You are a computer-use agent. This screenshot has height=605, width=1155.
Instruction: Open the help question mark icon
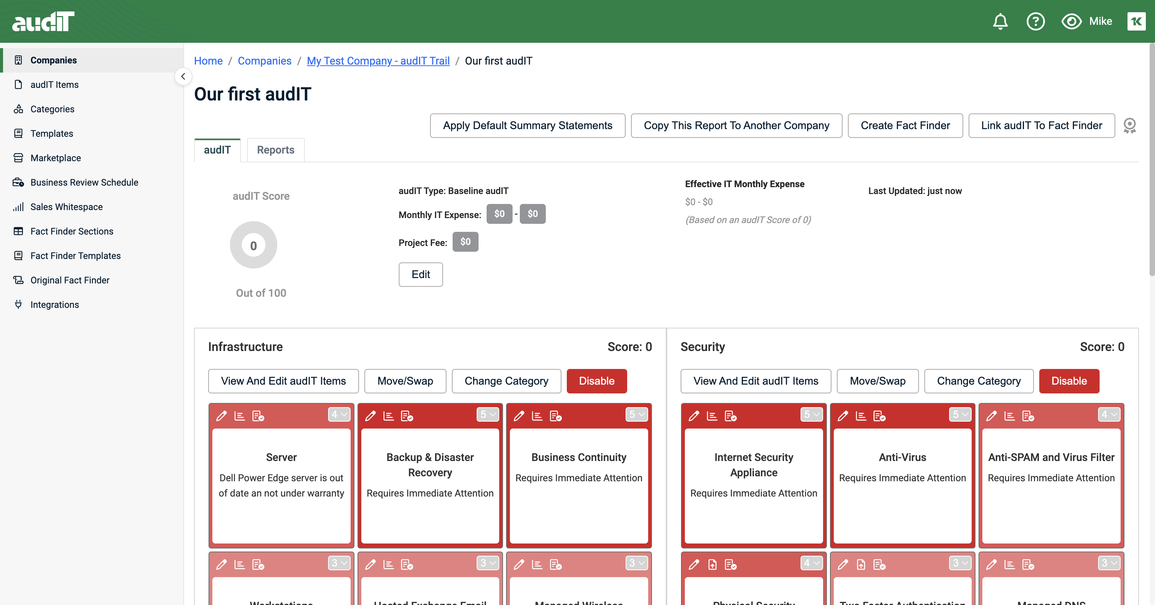coord(1035,21)
